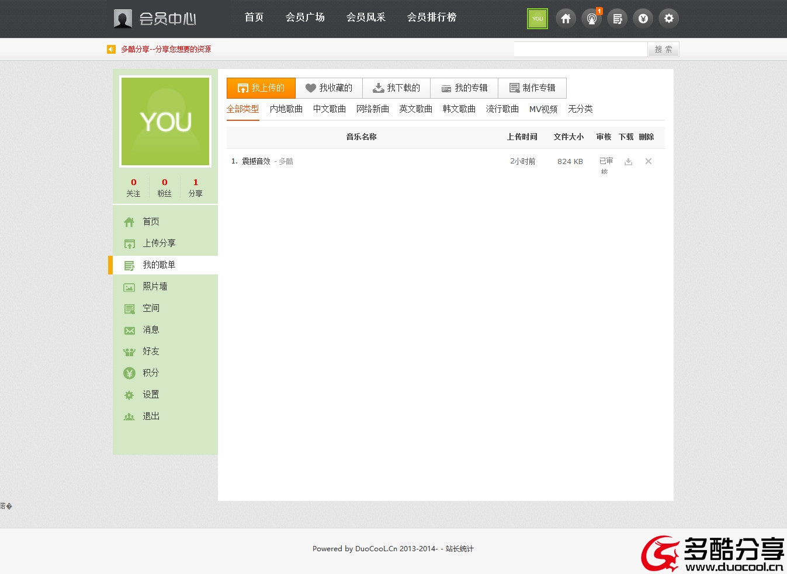
Task: Filter by 网络新曲
Action: pos(373,109)
